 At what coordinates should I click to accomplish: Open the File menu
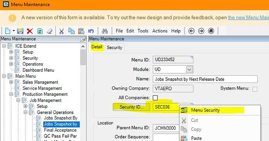[x=119, y=31]
